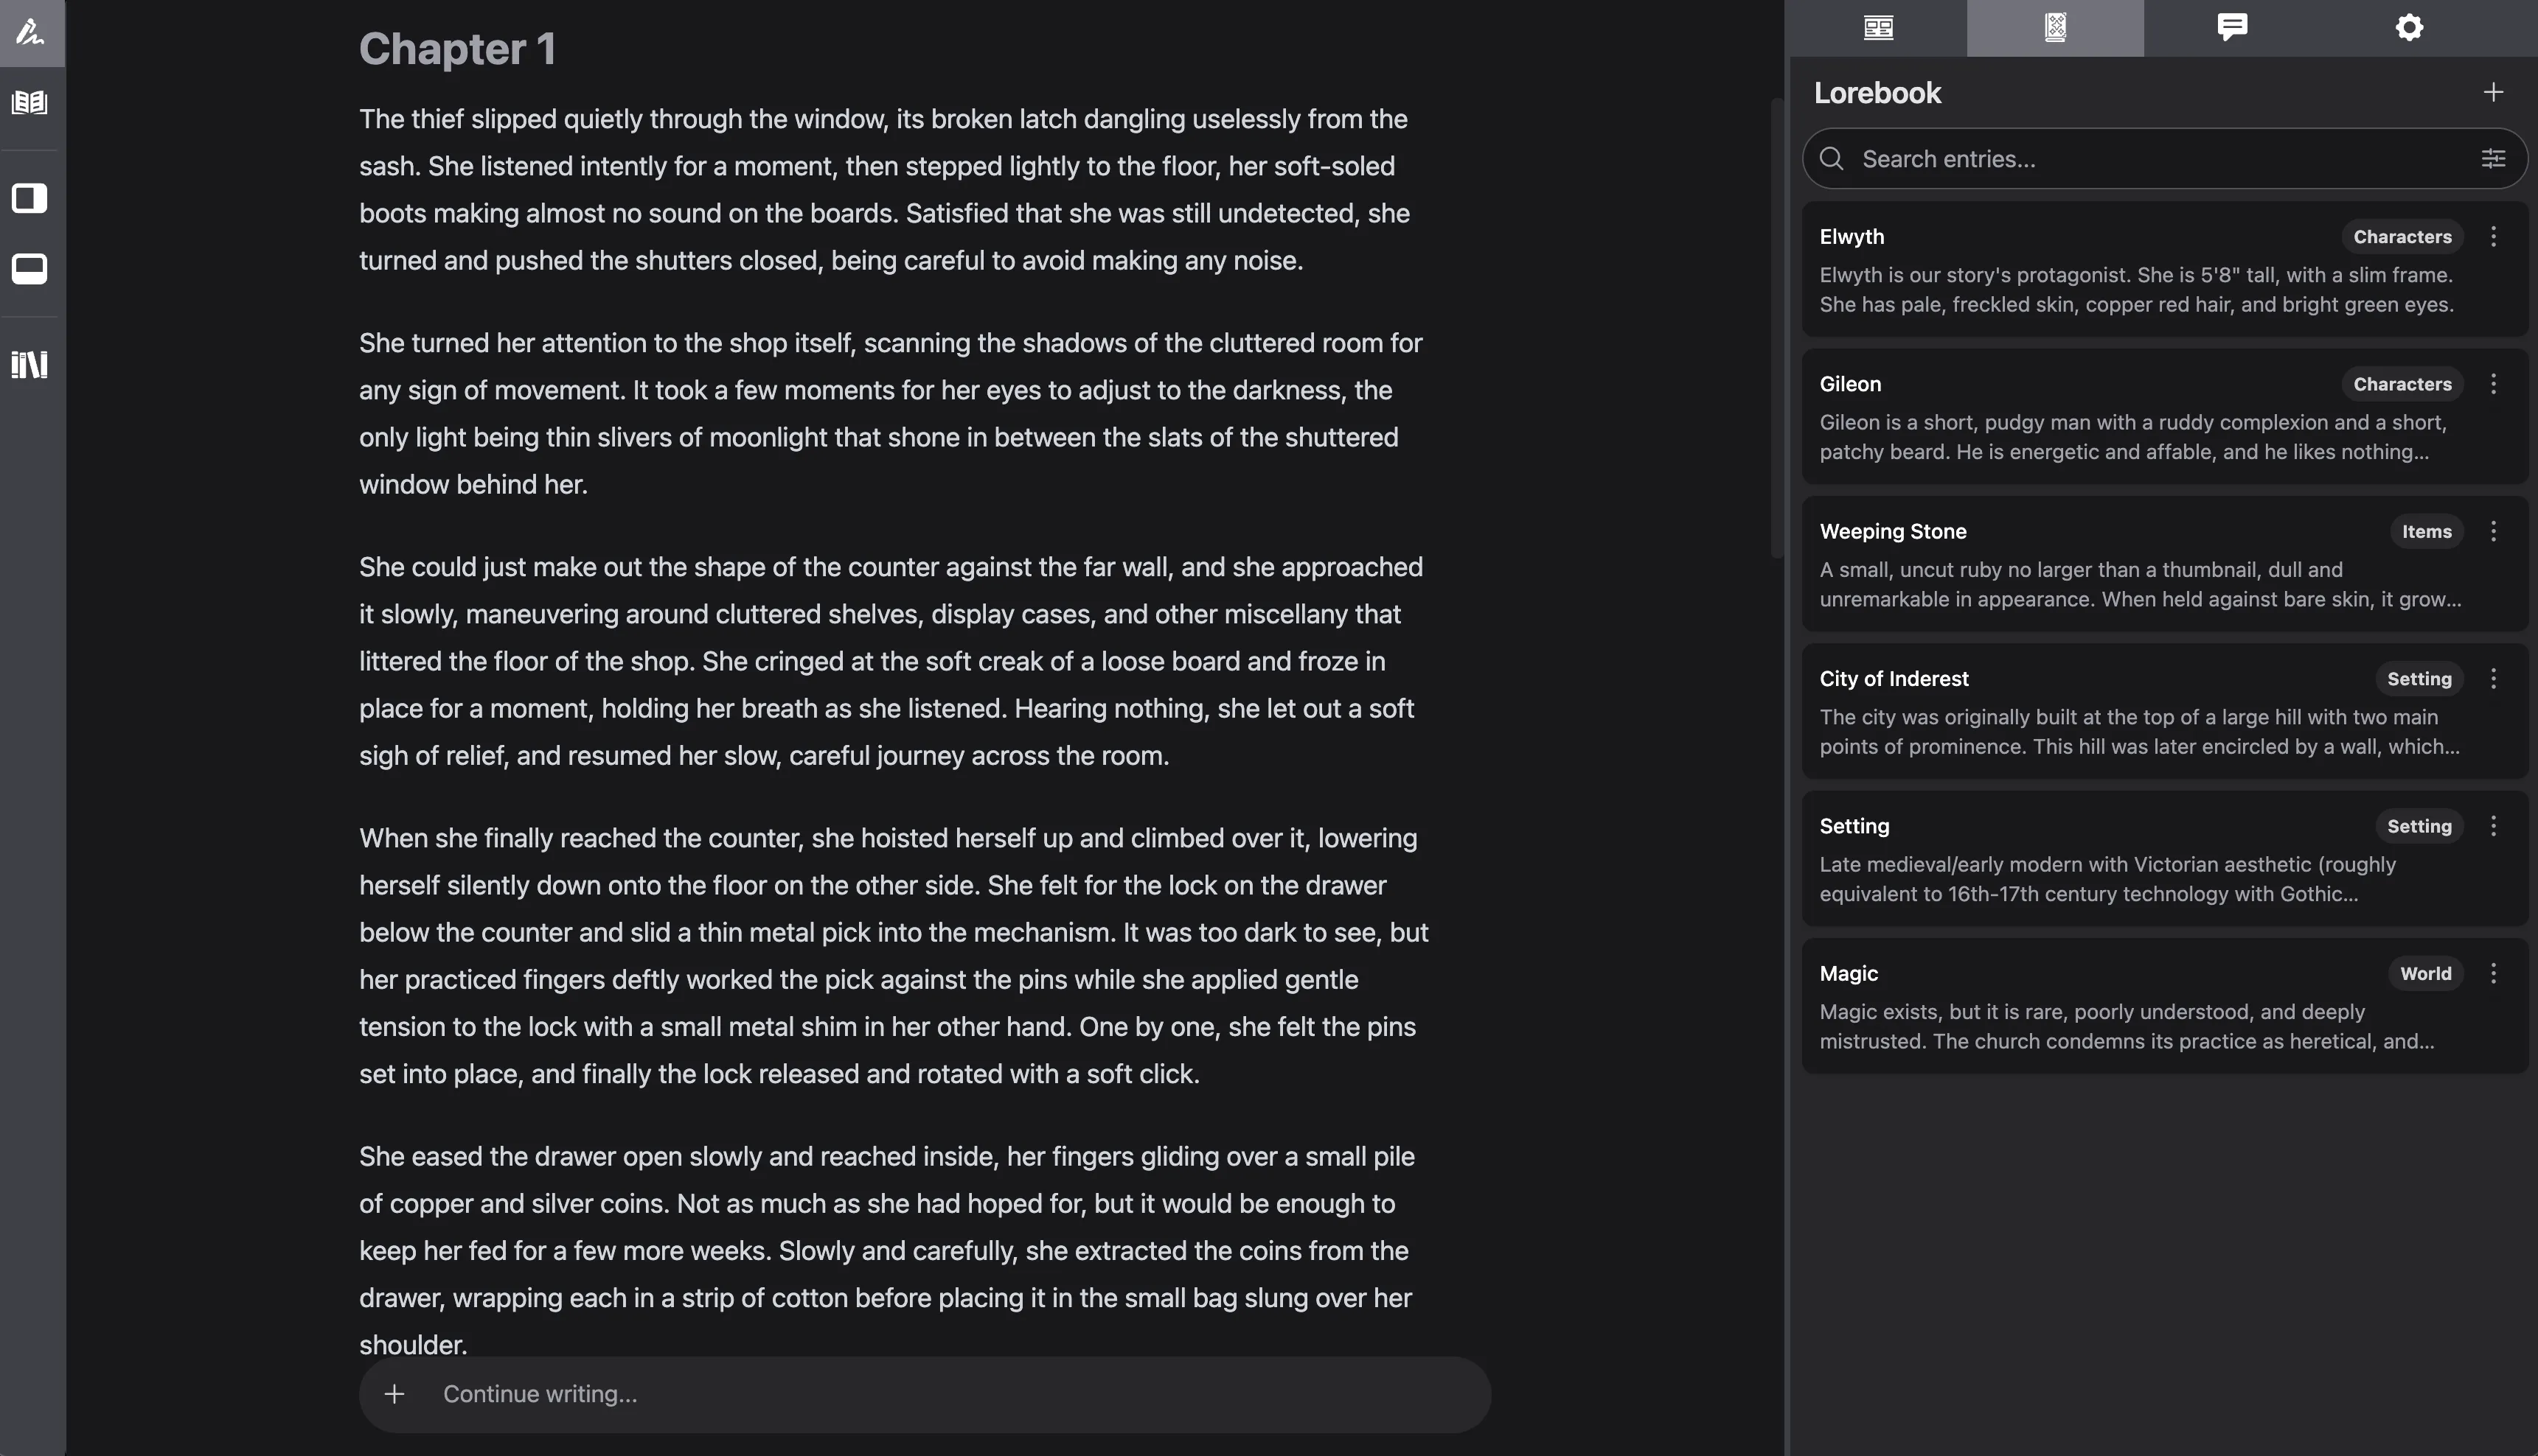Open three-dot menu for Magic entry
Screen dimensions: 2538x1456
[2493, 973]
